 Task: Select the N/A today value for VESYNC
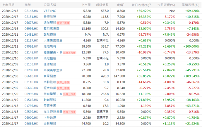tap(172, 11)
